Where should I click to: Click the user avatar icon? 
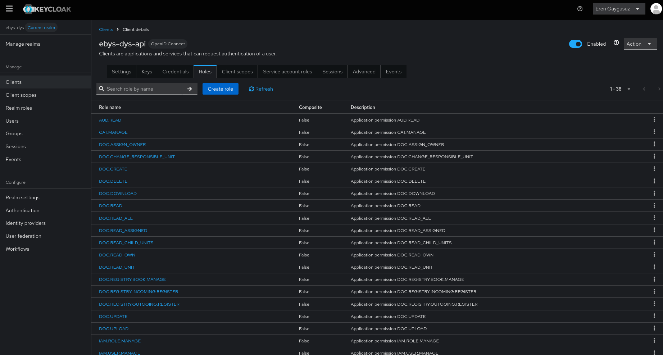tap(656, 9)
